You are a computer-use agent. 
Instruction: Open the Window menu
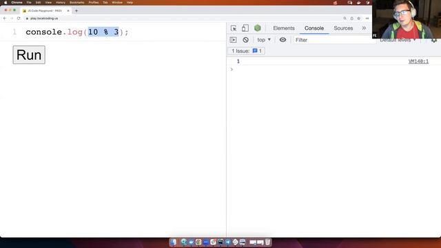pos(117,2)
